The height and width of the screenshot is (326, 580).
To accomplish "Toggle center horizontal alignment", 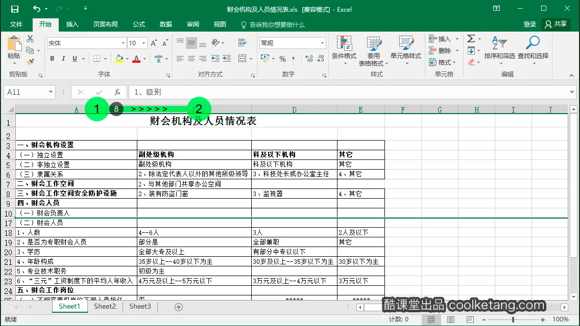I will [191, 59].
